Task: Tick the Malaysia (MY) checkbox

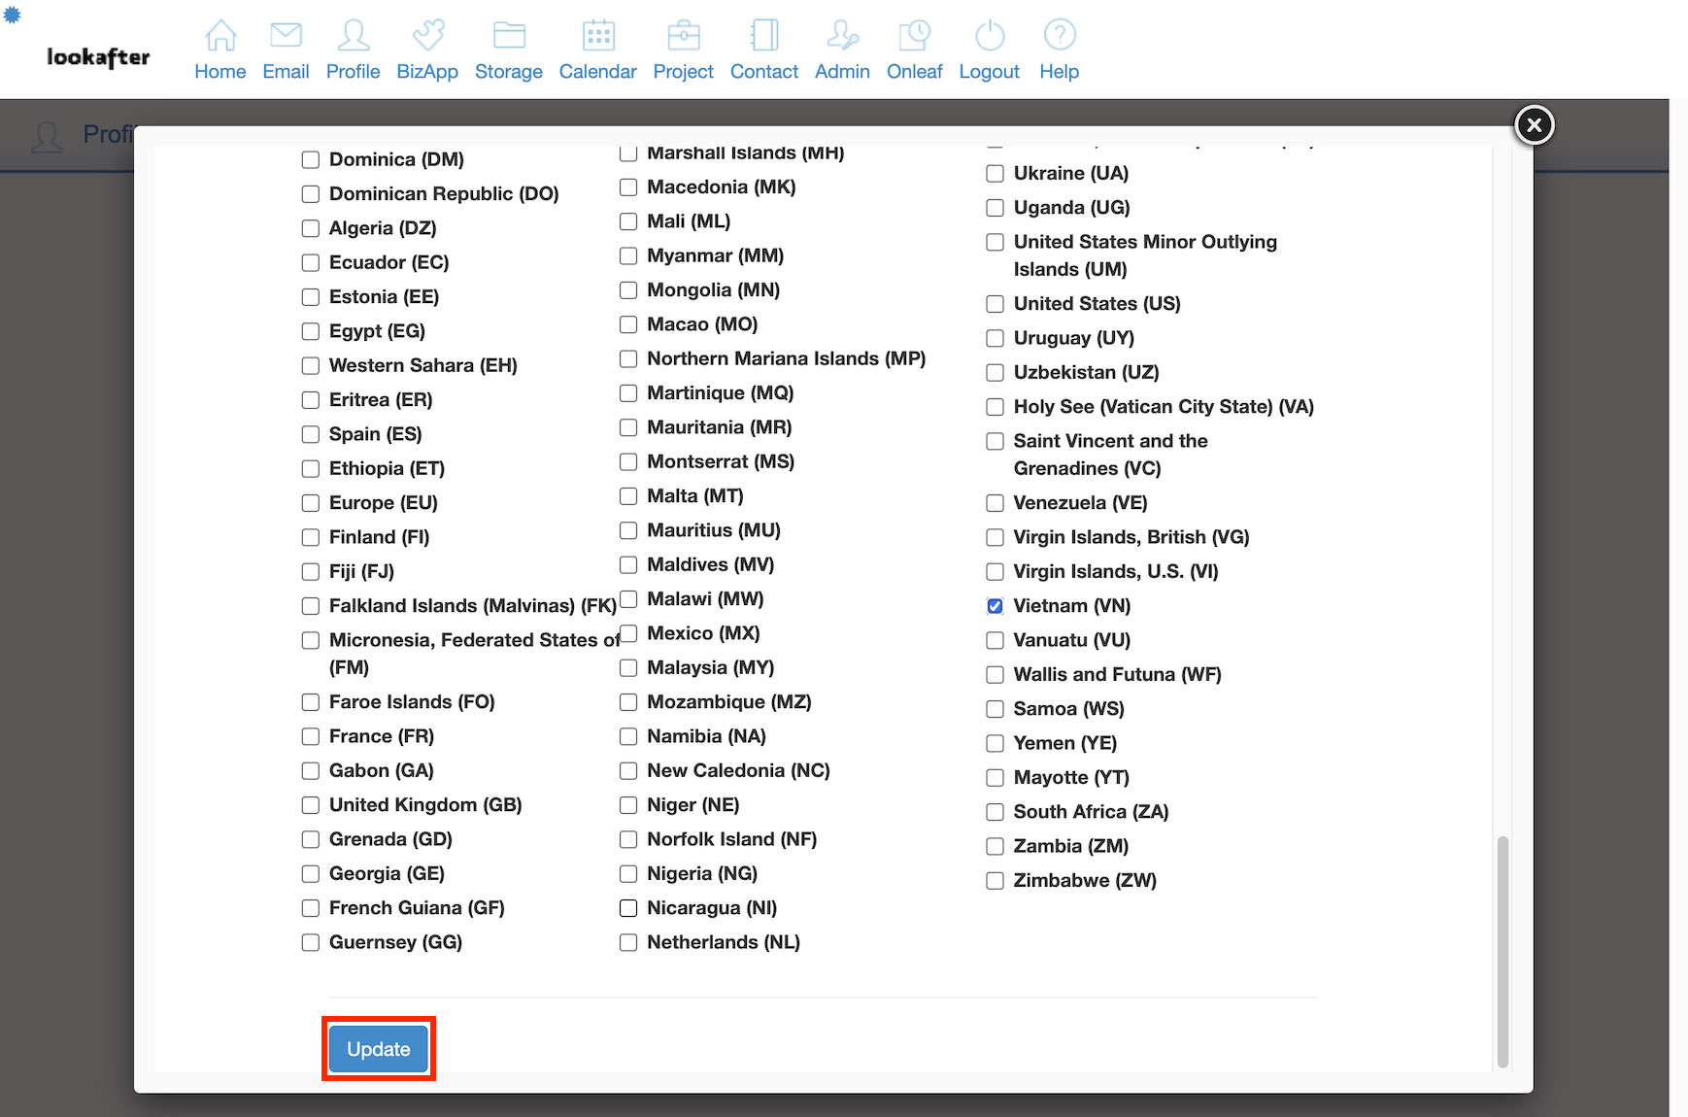Action: [629, 668]
